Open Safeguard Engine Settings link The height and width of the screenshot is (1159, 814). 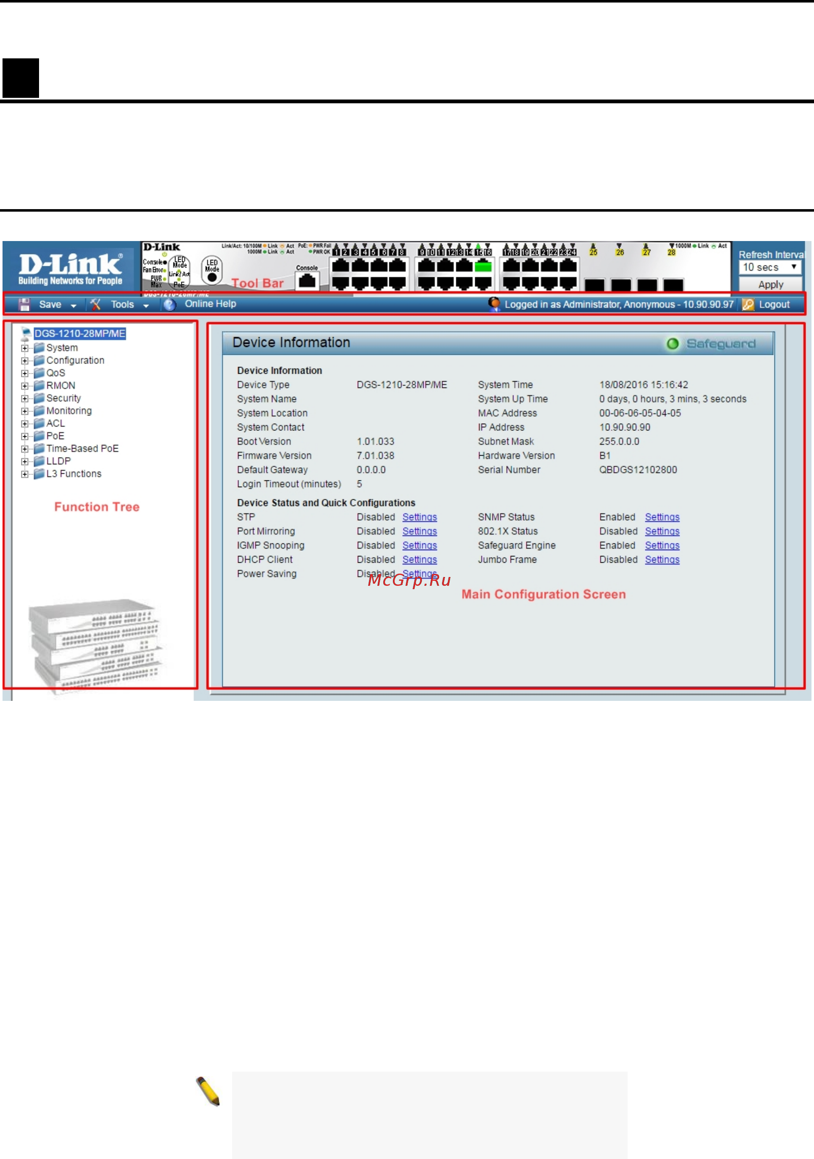[662, 545]
